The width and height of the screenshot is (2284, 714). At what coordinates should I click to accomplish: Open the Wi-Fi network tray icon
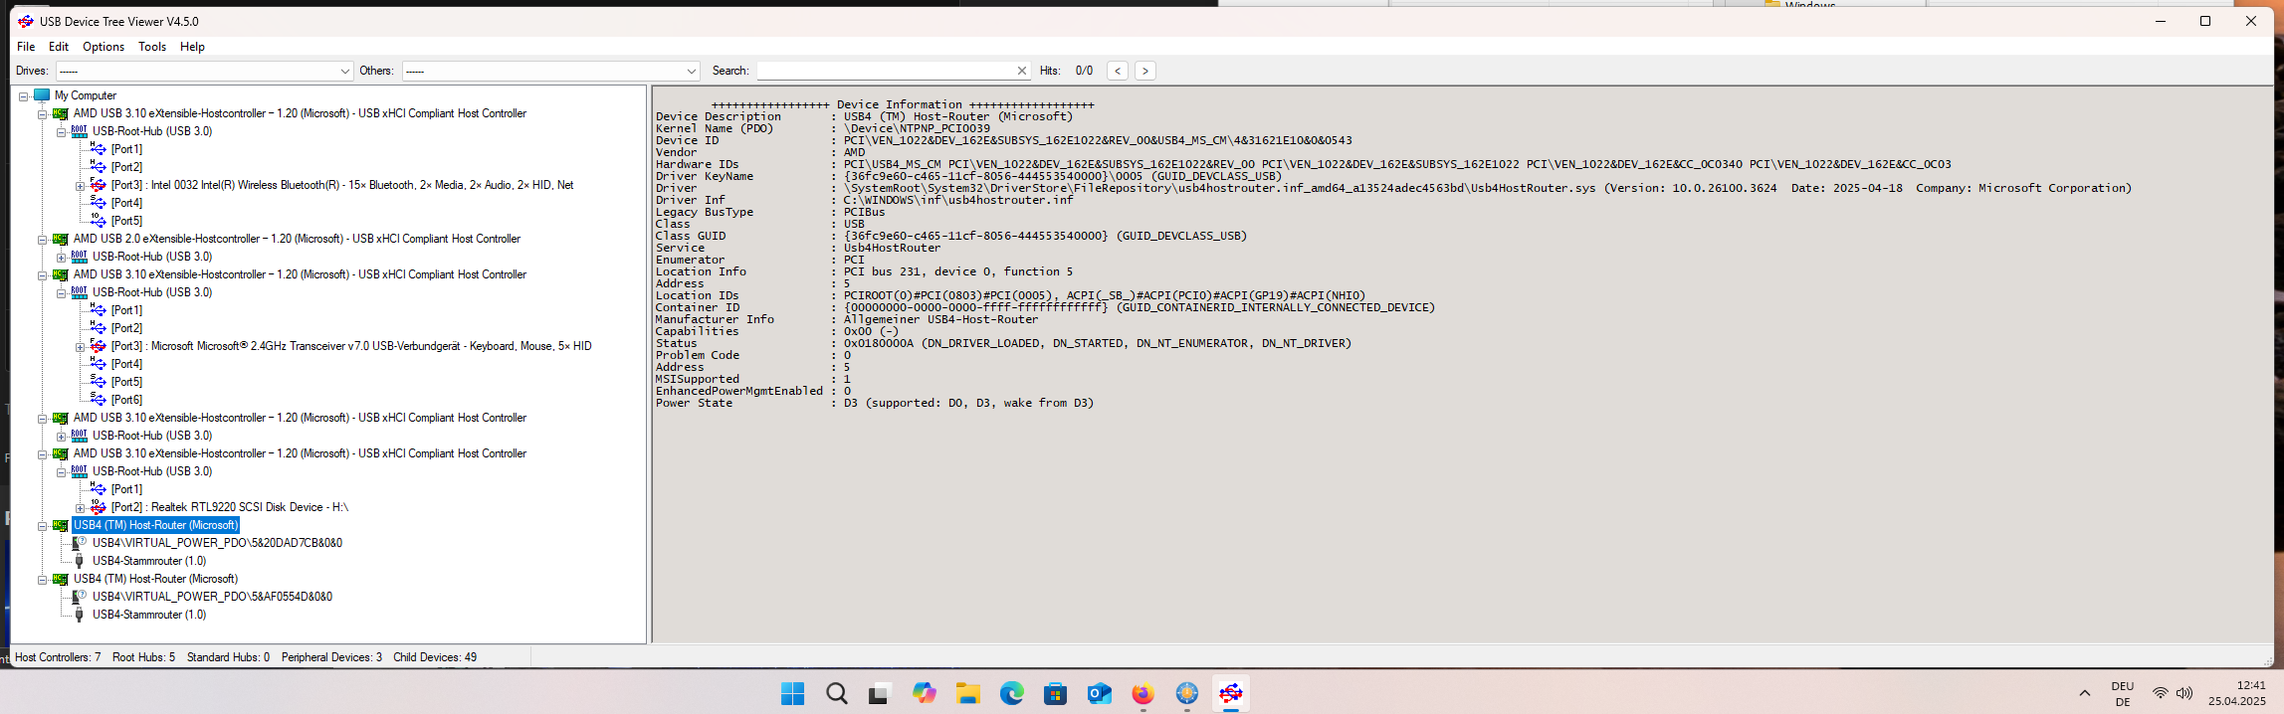(x=2160, y=693)
